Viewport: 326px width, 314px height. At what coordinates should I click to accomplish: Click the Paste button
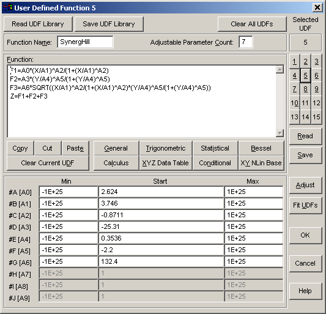(x=75, y=148)
